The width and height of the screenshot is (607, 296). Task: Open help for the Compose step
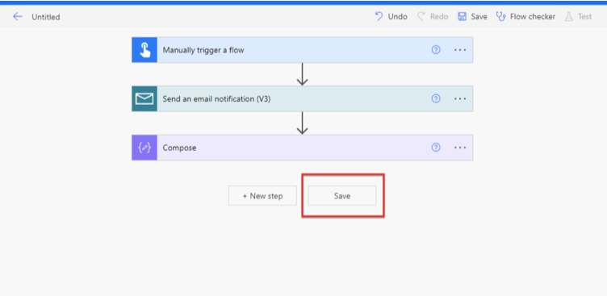pos(436,148)
